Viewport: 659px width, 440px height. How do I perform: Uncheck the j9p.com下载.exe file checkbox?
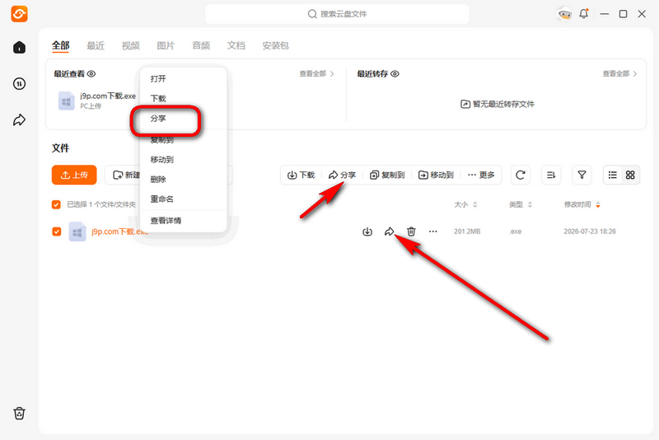click(56, 232)
